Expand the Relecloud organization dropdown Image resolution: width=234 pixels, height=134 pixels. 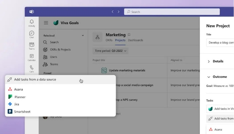pyautogui.click(x=83, y=35)
